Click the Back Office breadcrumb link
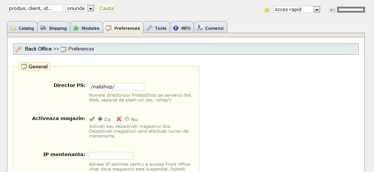The image size is (374, 172). pyautogui.click(x=38, y=49)
